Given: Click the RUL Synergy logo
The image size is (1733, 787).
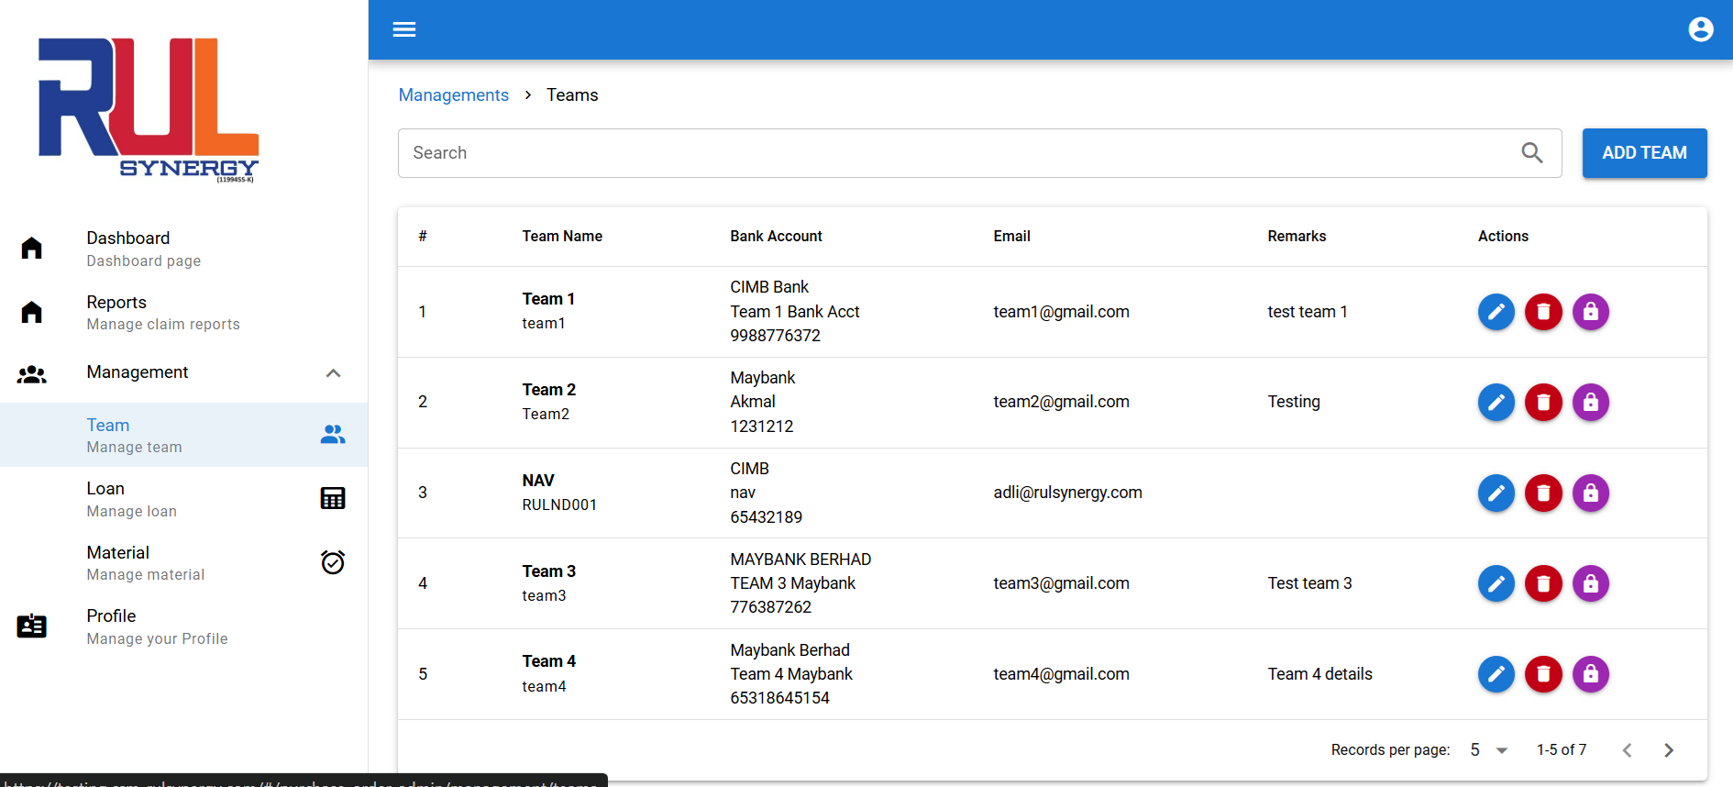Looking at the screenshot, I should click(149, 110).
